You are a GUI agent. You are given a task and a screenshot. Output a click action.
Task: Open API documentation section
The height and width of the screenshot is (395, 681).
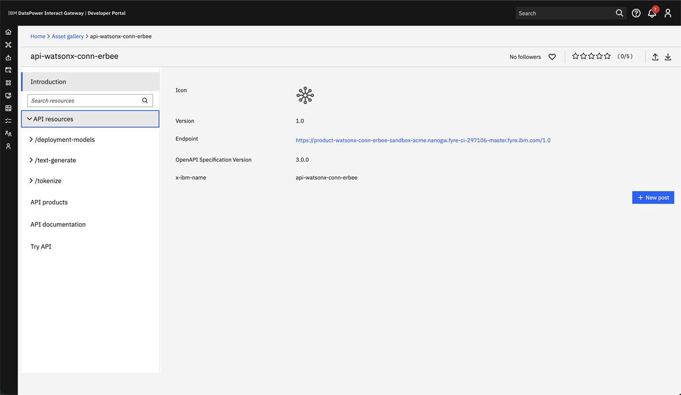[58, 224]
